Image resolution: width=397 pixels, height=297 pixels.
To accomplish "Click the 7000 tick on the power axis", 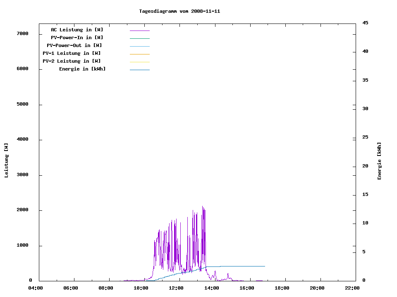I will pyautogui.click(x=22, y=33).
